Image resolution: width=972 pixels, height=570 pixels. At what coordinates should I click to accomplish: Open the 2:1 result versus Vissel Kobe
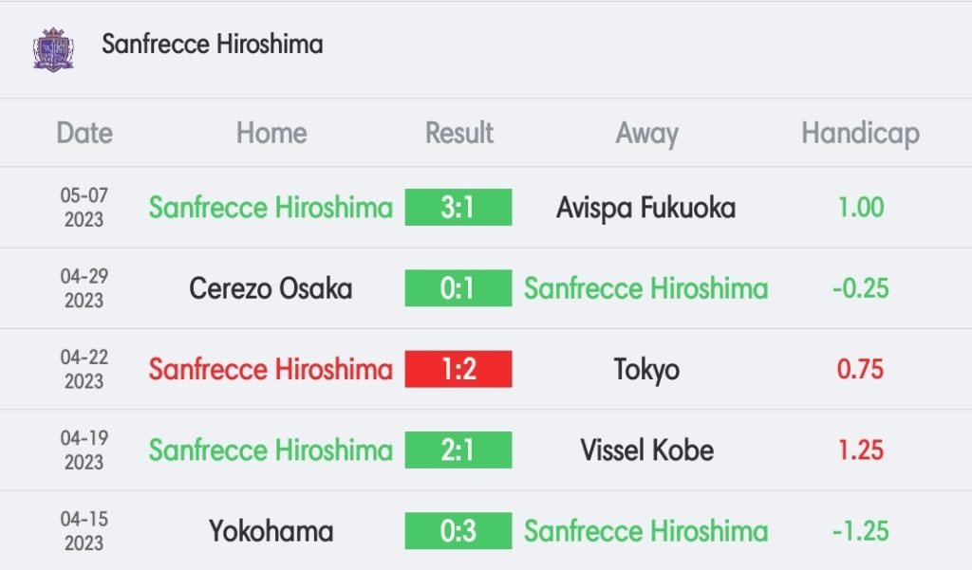pos(458,450)
